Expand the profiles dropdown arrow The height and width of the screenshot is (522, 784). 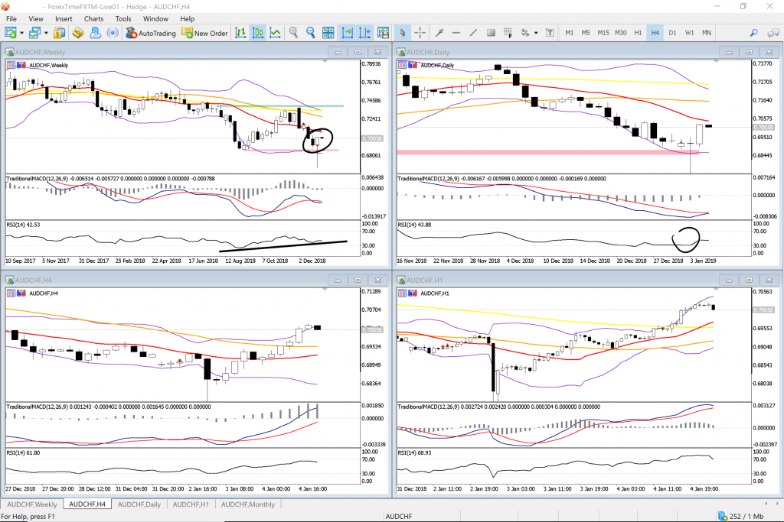click(47, 33)
